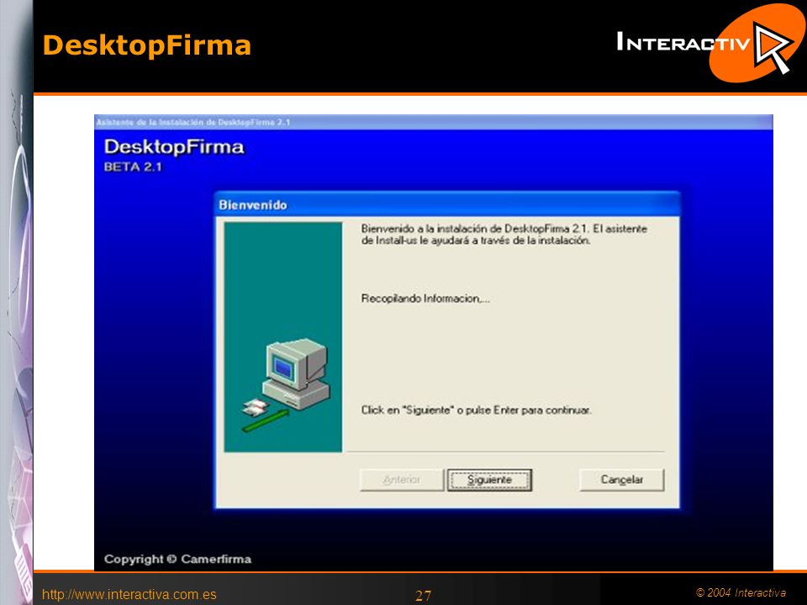Open the http://www.interactiva.com.es link

[x=129, y=595]
